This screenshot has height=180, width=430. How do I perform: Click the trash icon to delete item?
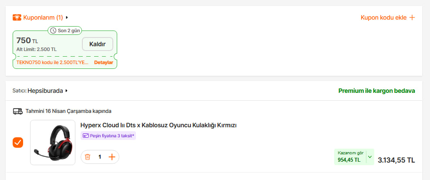pyautogui.click(x=88, y=157)
